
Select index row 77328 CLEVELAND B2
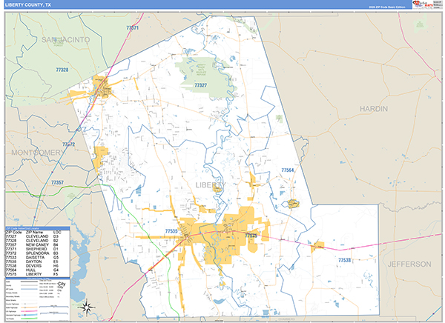(32, 241)
